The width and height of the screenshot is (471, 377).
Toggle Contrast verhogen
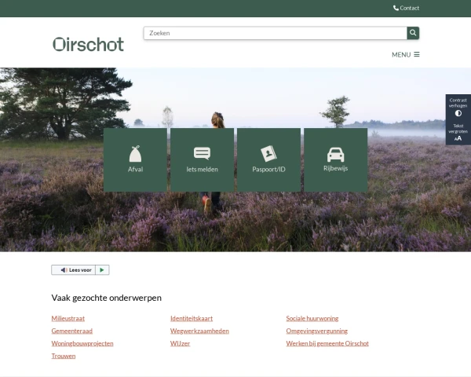point(458,107)
